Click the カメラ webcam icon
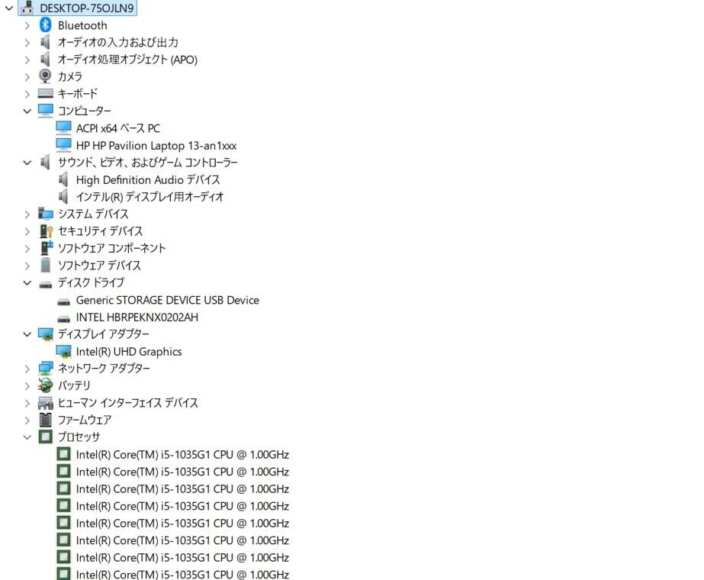The height and width of the screenshot is (580, 704). (45, 76)
